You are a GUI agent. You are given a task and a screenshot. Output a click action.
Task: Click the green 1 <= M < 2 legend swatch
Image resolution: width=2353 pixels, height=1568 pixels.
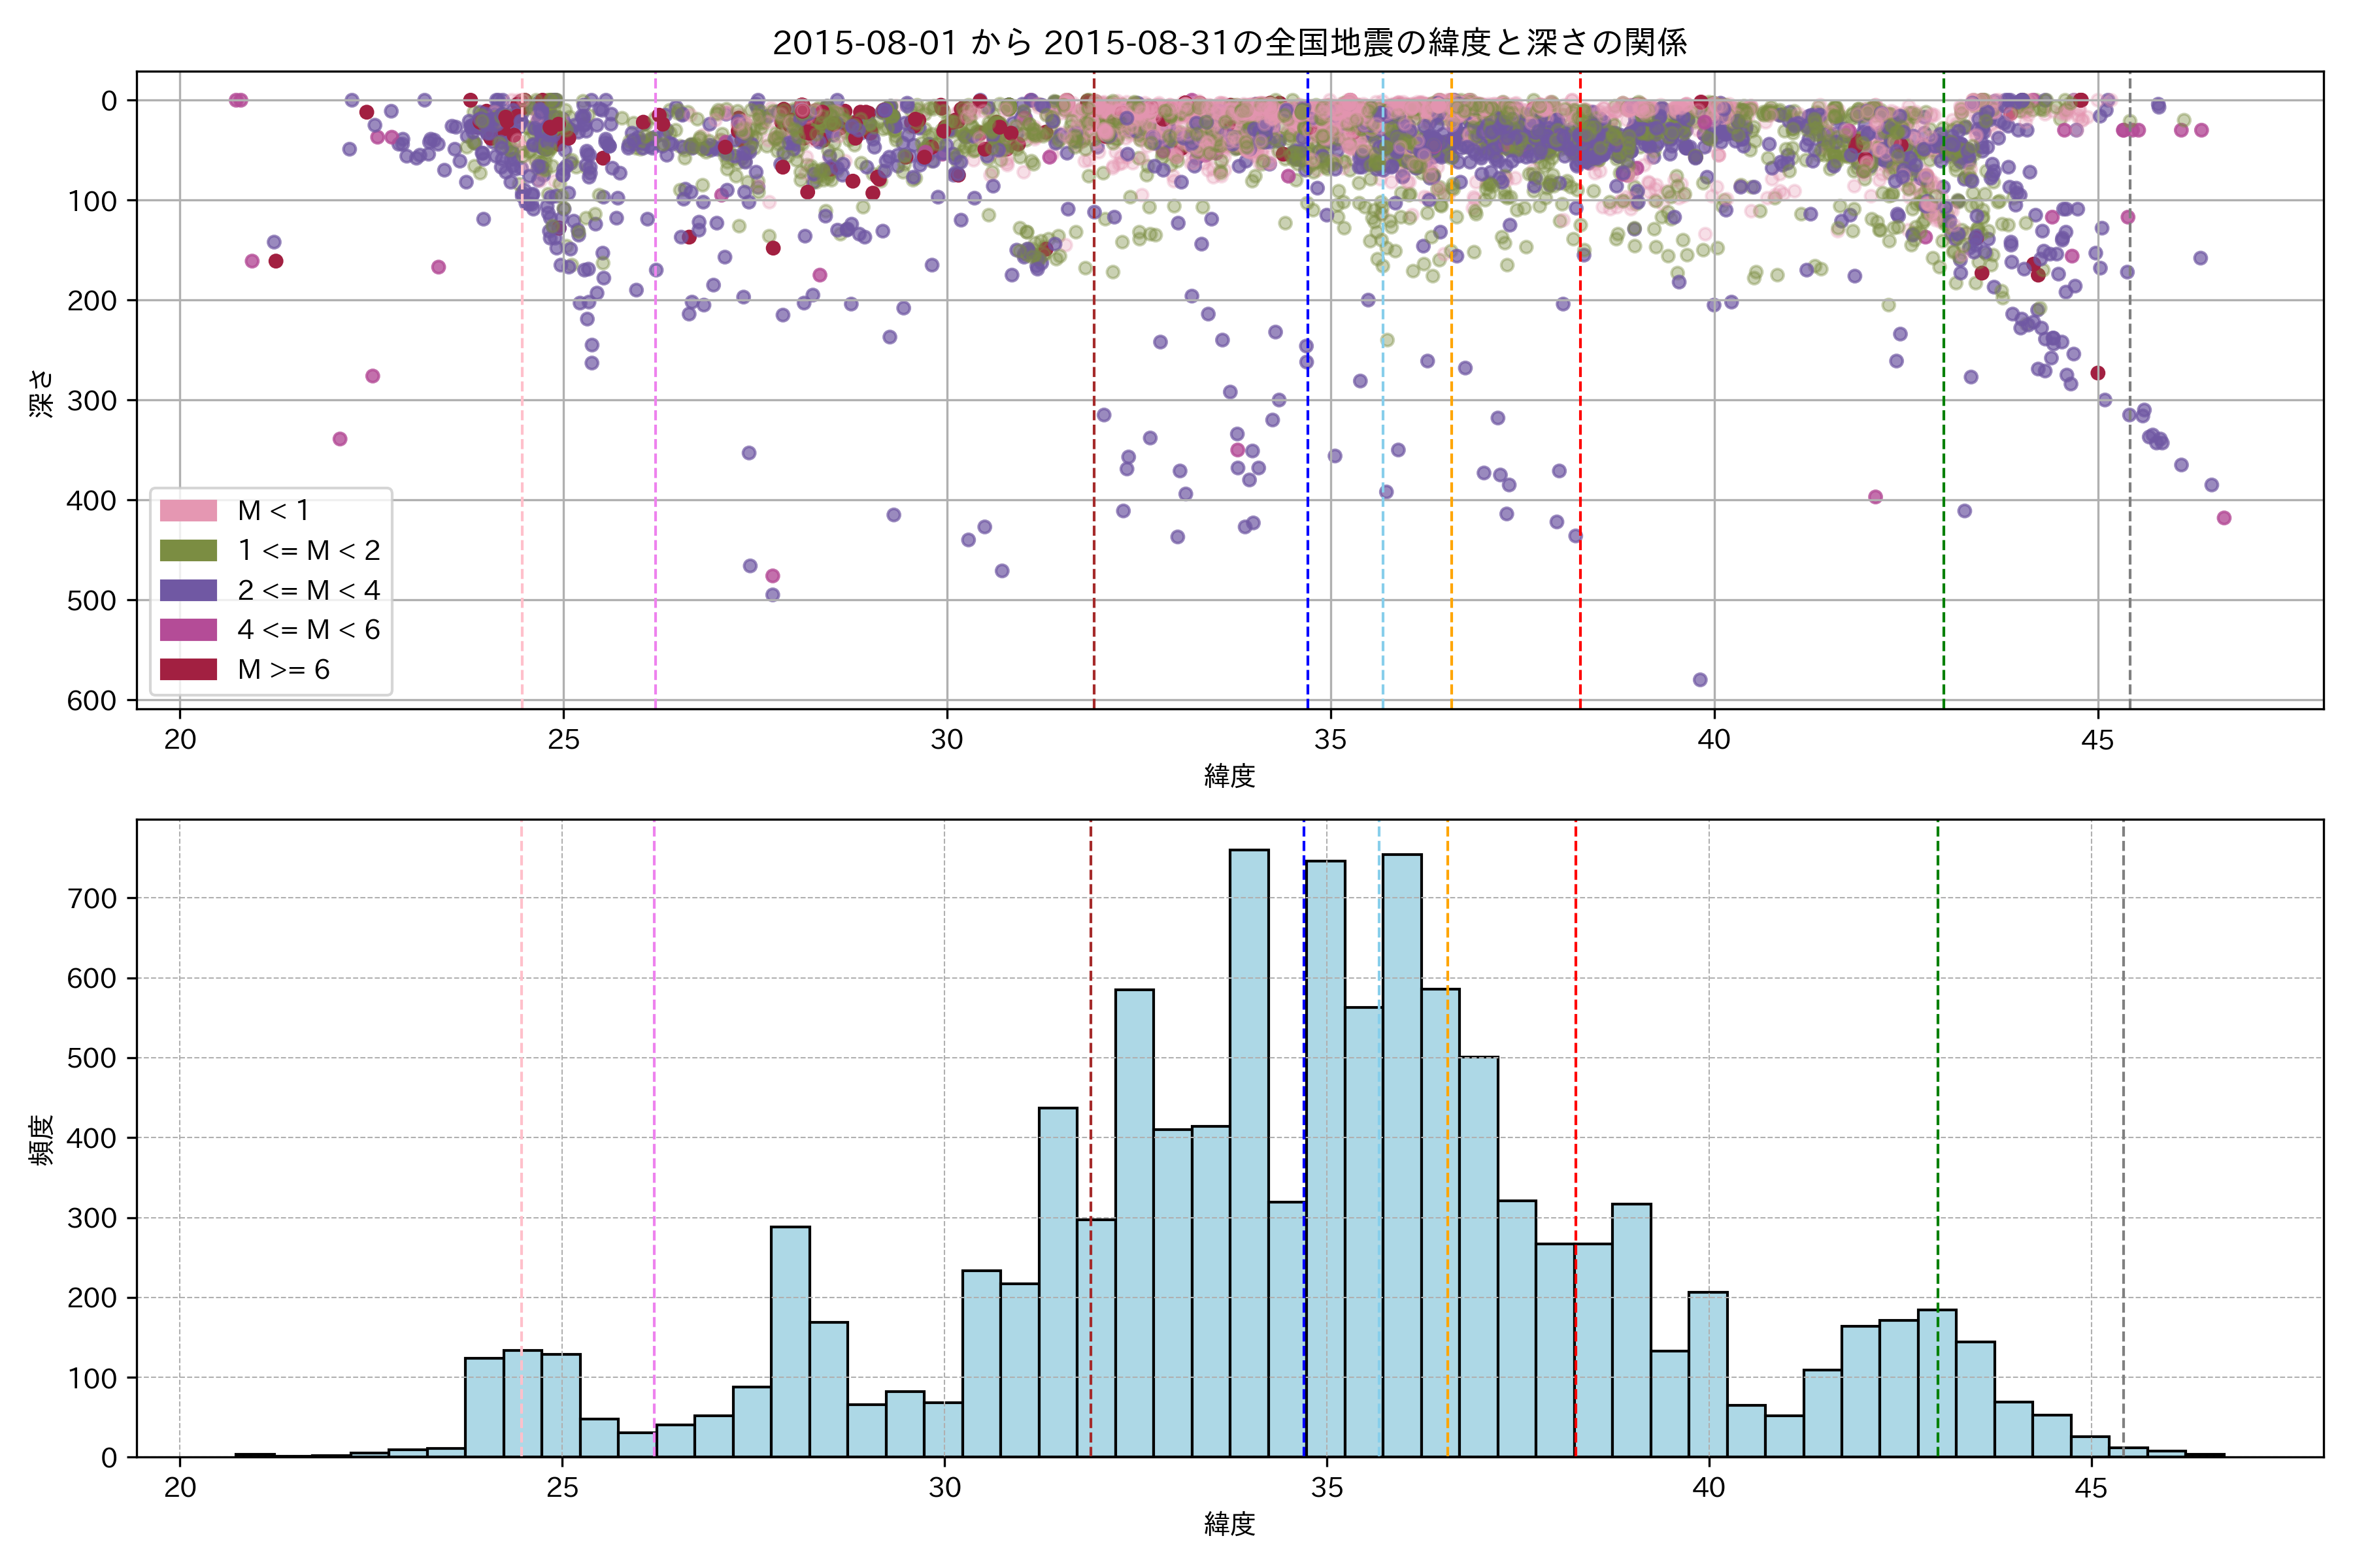click(188, 550)
